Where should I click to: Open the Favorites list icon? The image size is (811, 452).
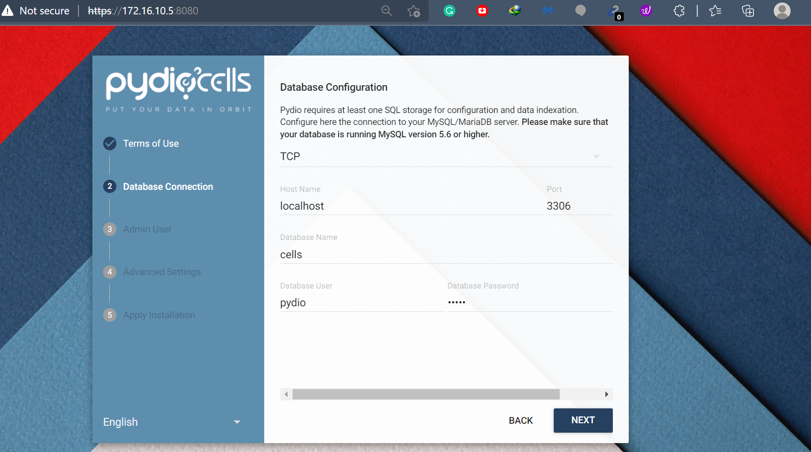pyautogui.click(x=715, y=10)
